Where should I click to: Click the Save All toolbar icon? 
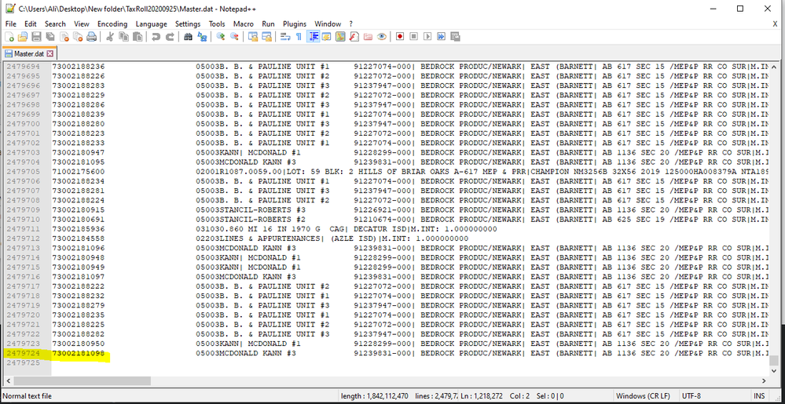click(x=50, y=37)
